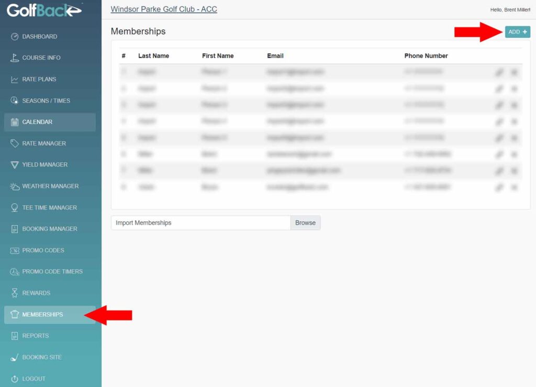Click the Dashboard gauge icon in sidebar
Viewport: 536px width, 387px height.
[15, 37]
